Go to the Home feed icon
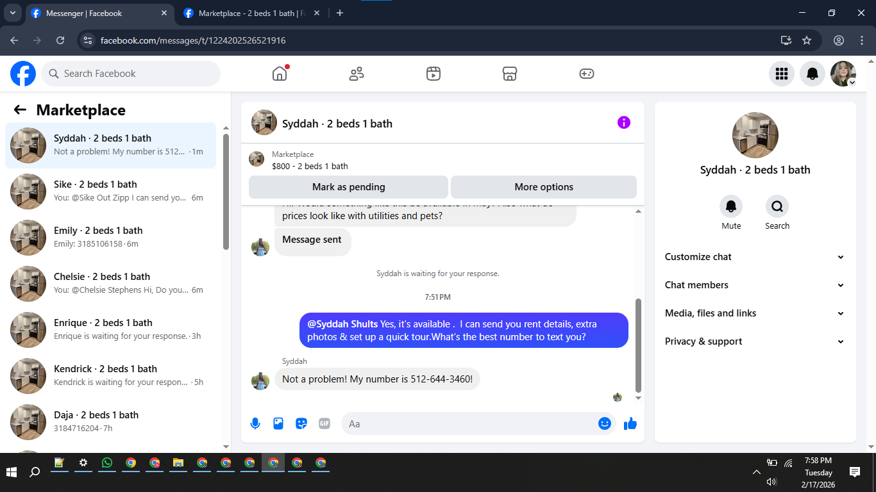This screenshot has height=492, width=876. [280, 74]
